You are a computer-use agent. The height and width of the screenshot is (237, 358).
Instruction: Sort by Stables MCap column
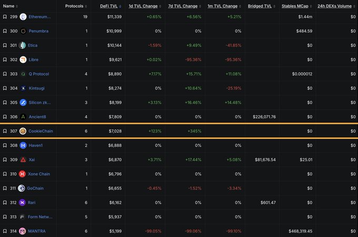pyautogui.click(x=297, y=6)
